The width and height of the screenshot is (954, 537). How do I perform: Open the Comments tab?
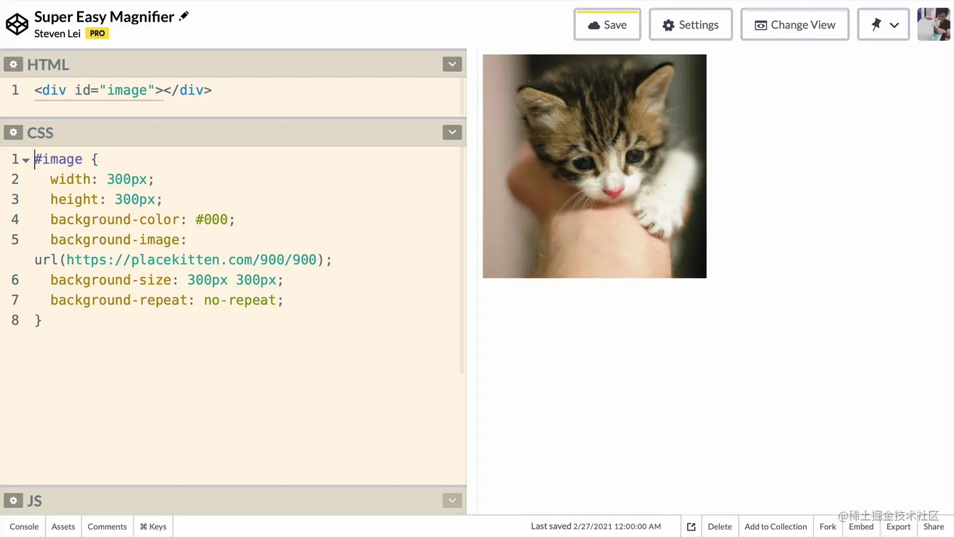107,526
